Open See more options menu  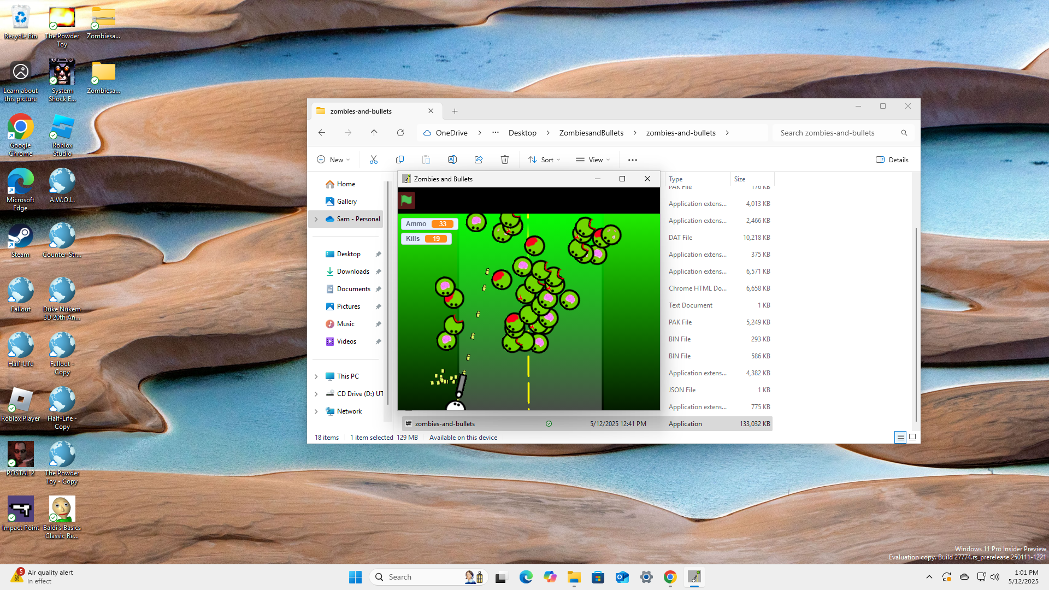[633, 160]
